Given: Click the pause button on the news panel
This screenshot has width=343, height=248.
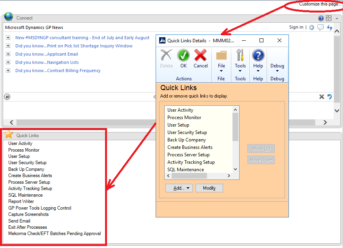Looking at the screenshot, I should [x=7, y=96].
